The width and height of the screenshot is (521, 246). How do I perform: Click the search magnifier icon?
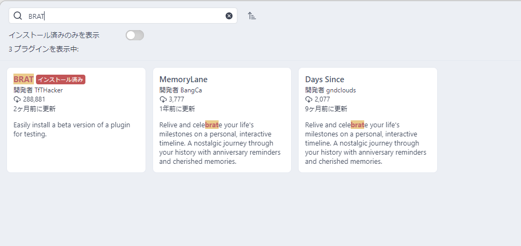tap(18, 16)
